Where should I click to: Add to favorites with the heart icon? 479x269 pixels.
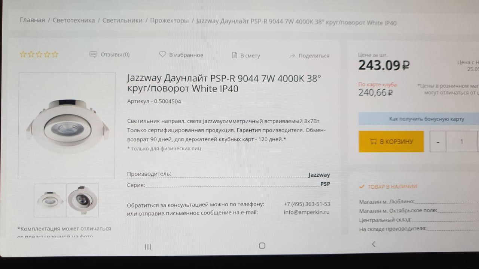[162, 55]
